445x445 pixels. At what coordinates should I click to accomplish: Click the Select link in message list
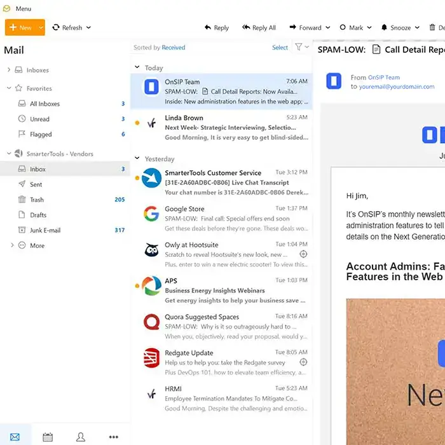[x=280, y=48]
